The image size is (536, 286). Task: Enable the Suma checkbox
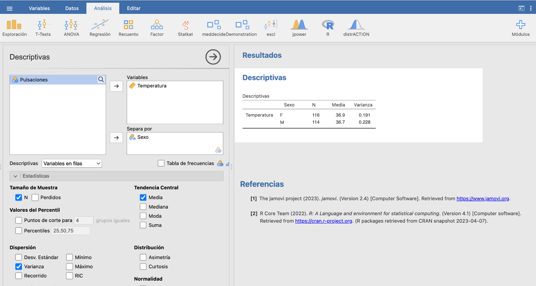143,225
